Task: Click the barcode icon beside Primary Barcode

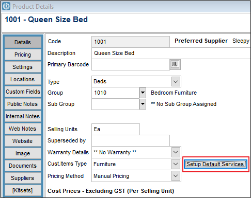Action: coord(175,64)
